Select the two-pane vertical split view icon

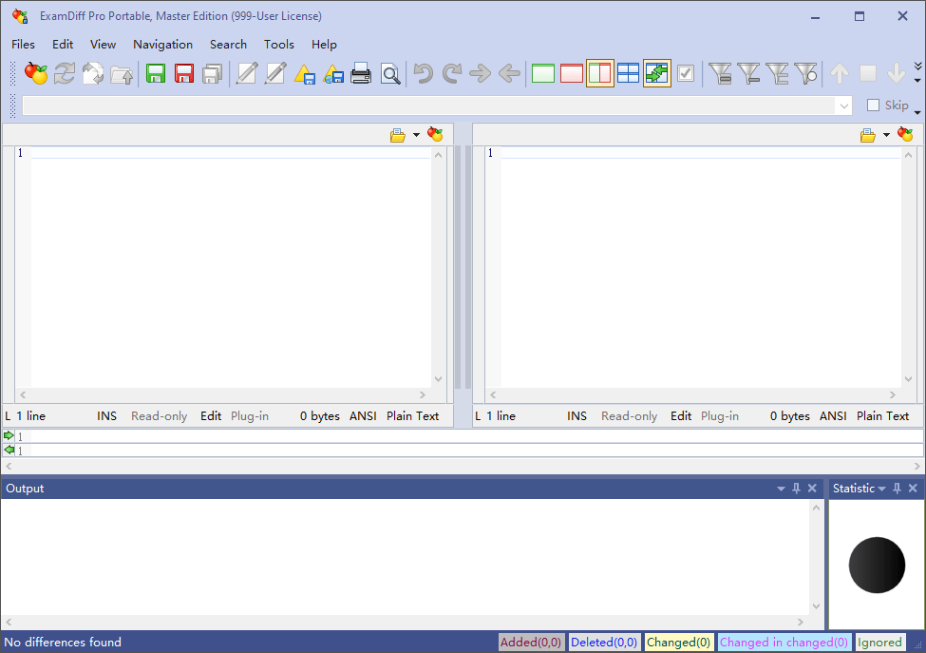pyautogui.click(x=599, y=73)
